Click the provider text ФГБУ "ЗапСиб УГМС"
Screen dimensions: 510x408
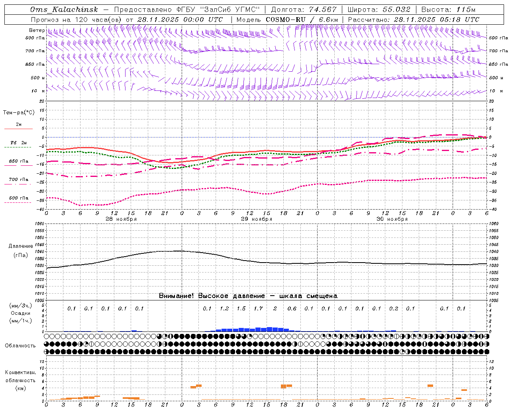click(x=218, y=10)
